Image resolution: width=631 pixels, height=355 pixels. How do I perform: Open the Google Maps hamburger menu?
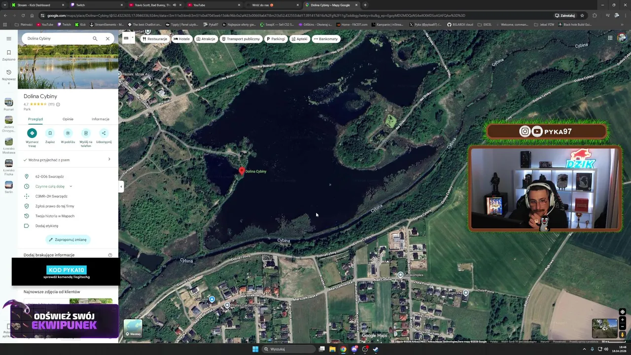pos(9,38)
